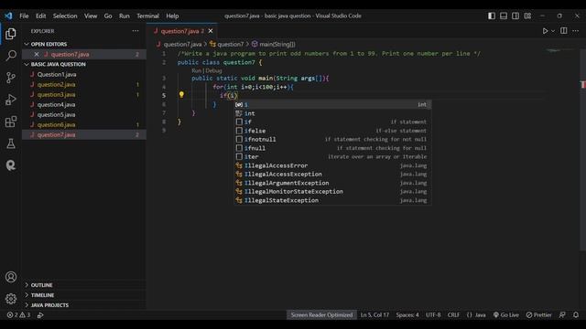Open the Edit menu

(x=40, y=16)
